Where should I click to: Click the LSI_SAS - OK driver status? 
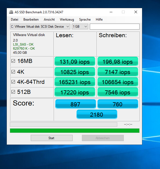tap(23, 44)
